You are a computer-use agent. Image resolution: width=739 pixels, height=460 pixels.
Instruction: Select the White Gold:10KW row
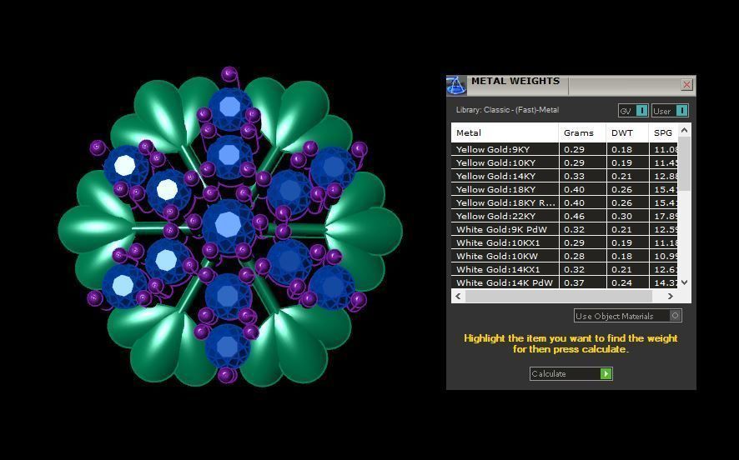tap(565, 256)
